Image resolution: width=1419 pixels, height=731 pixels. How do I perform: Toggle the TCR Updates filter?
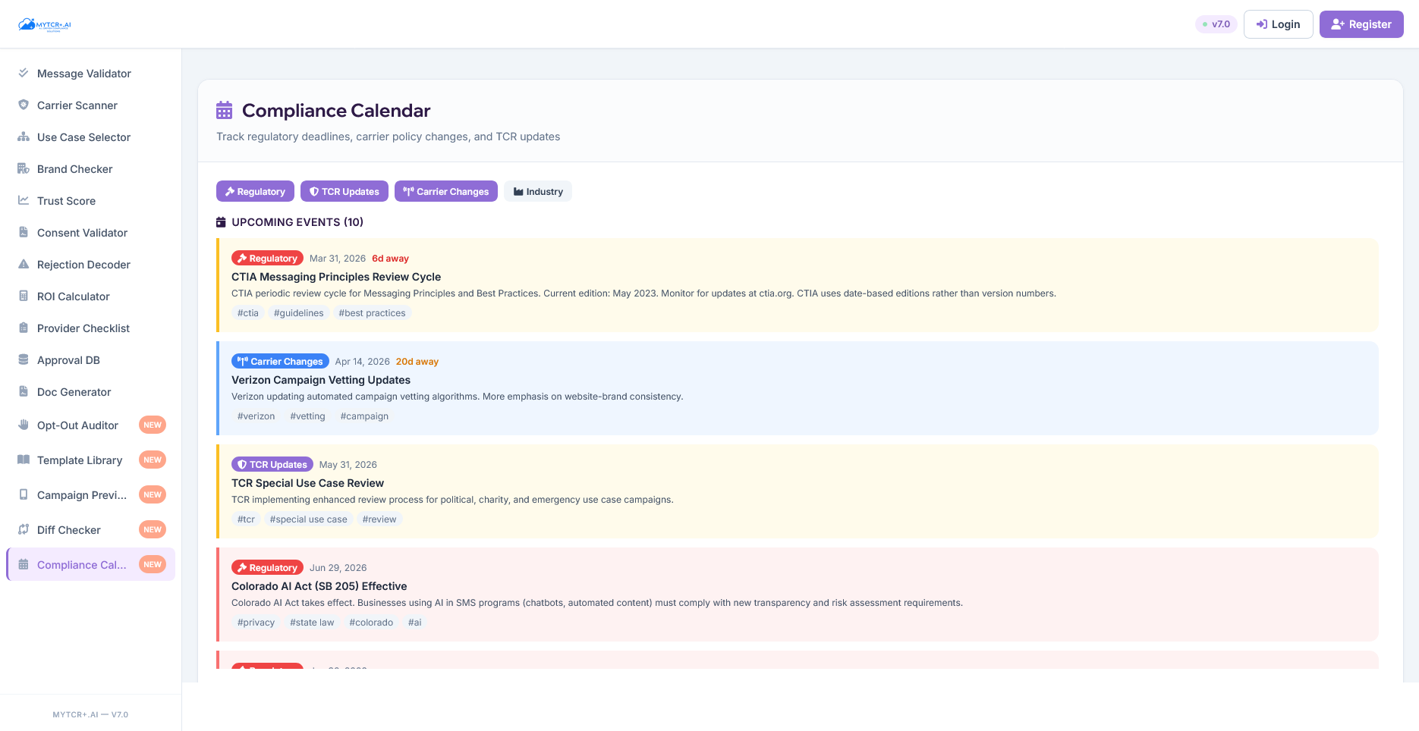click(344, 191)
